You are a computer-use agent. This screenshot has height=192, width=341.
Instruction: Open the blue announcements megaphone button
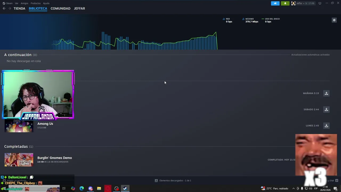(x=275, y=3)
